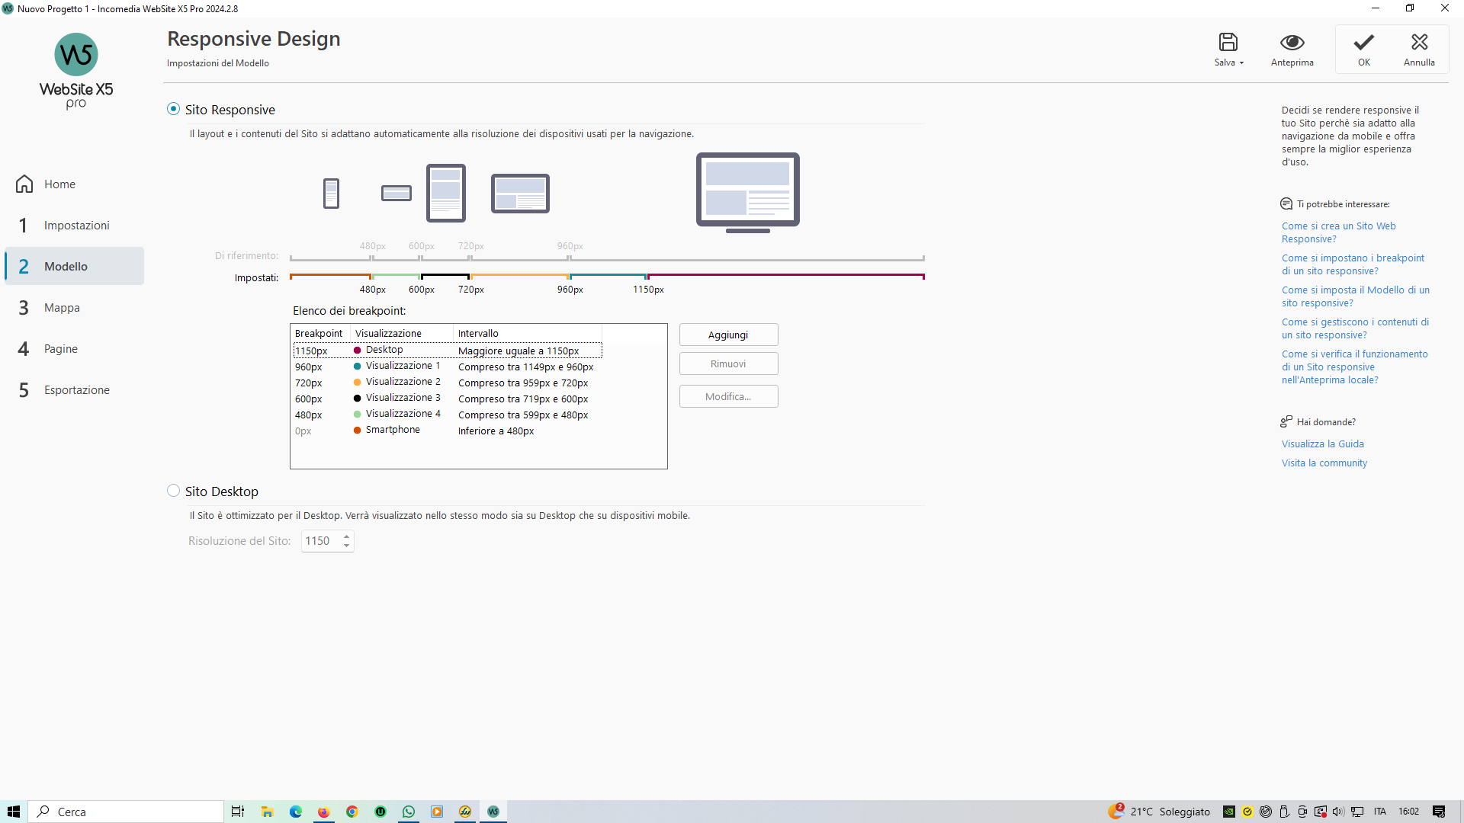Open step 1 Impostazioni
The height and width of the screenshot is (823, 1464).
coord(76,226)
